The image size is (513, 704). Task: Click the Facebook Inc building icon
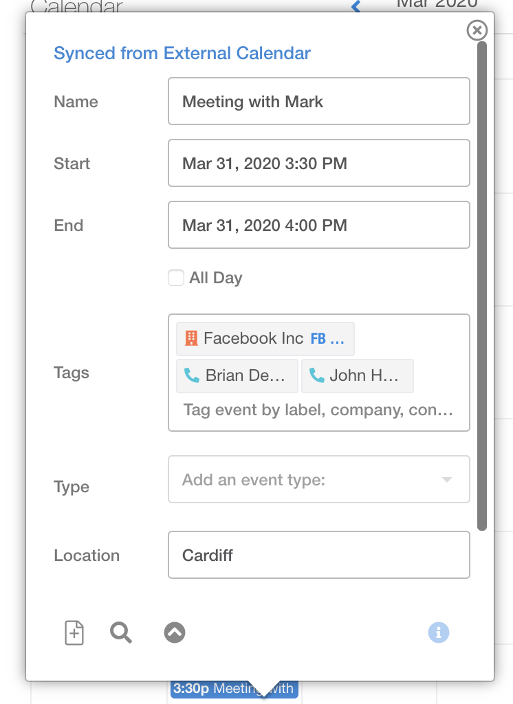(x=191, y=338)
